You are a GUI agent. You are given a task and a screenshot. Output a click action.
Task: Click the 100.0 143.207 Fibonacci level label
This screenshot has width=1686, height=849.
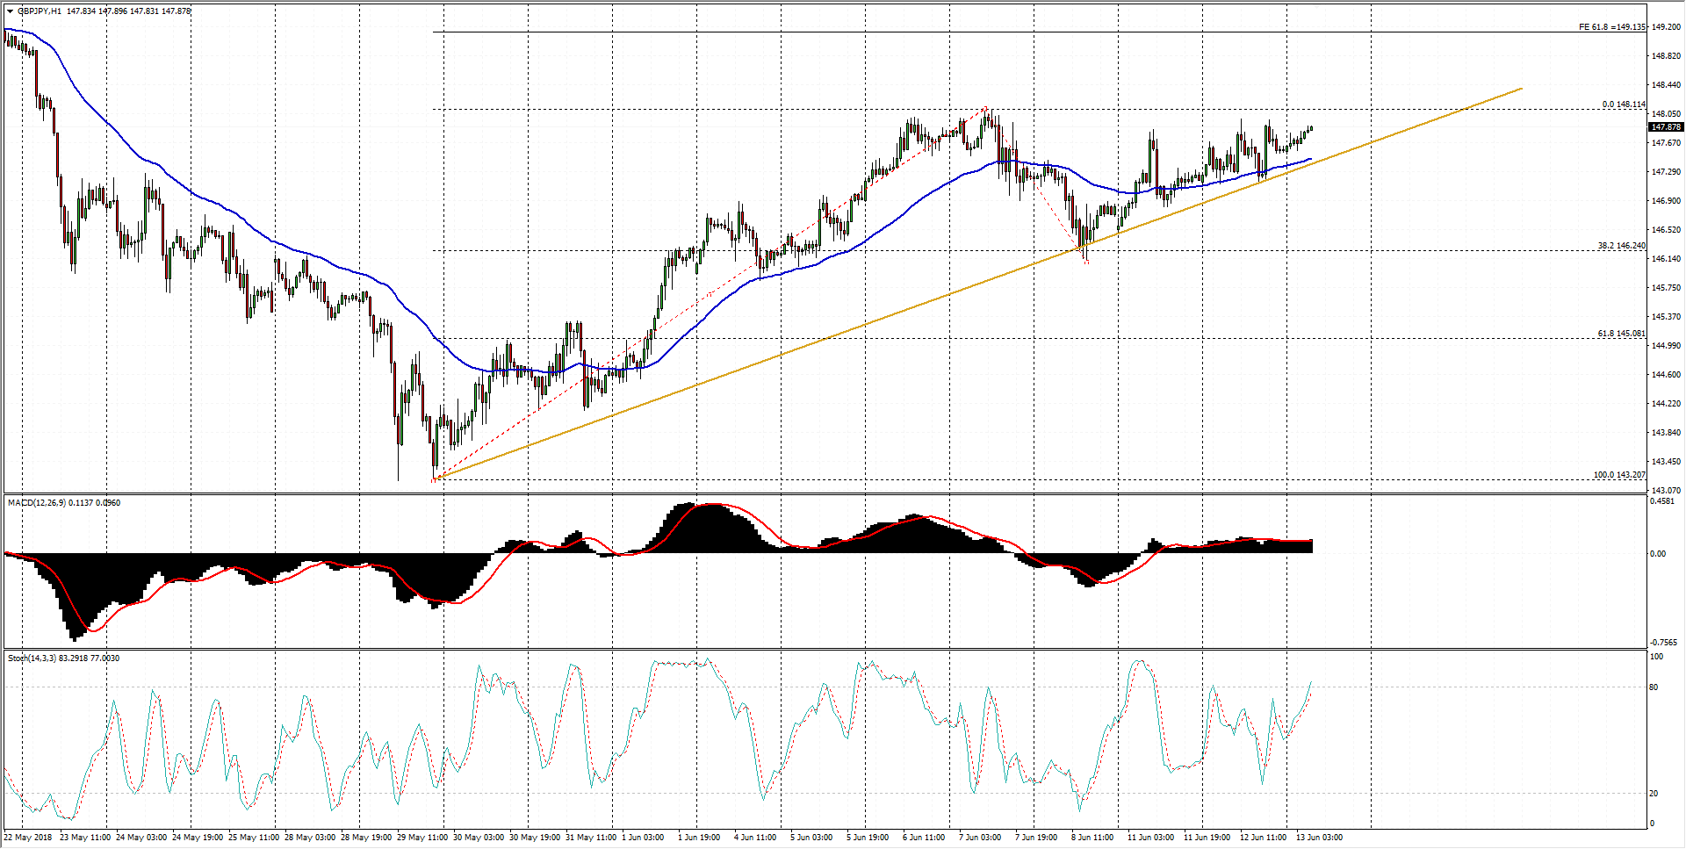1619,475
